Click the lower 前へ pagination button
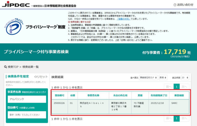Screen dimensions: 197x126 (x=169, y=118)
